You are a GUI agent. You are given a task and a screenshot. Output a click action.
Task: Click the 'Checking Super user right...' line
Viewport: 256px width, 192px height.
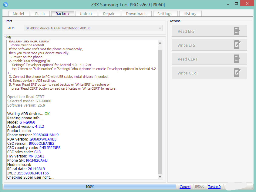click(30, 177)
